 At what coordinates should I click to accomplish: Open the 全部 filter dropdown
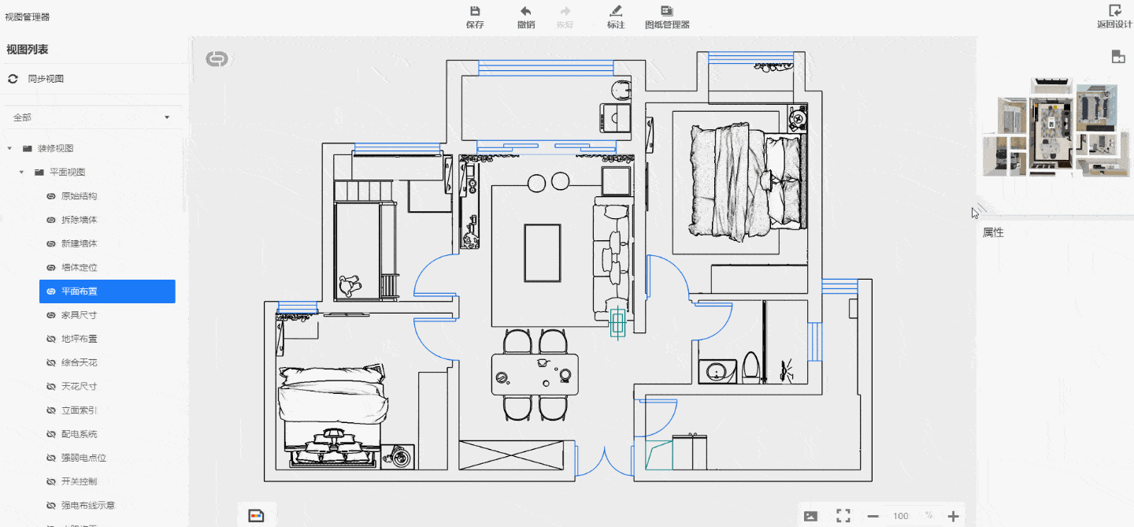tap(91, 117)
